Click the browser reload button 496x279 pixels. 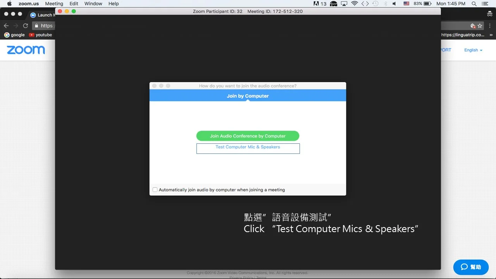click(x=26, y=26)
